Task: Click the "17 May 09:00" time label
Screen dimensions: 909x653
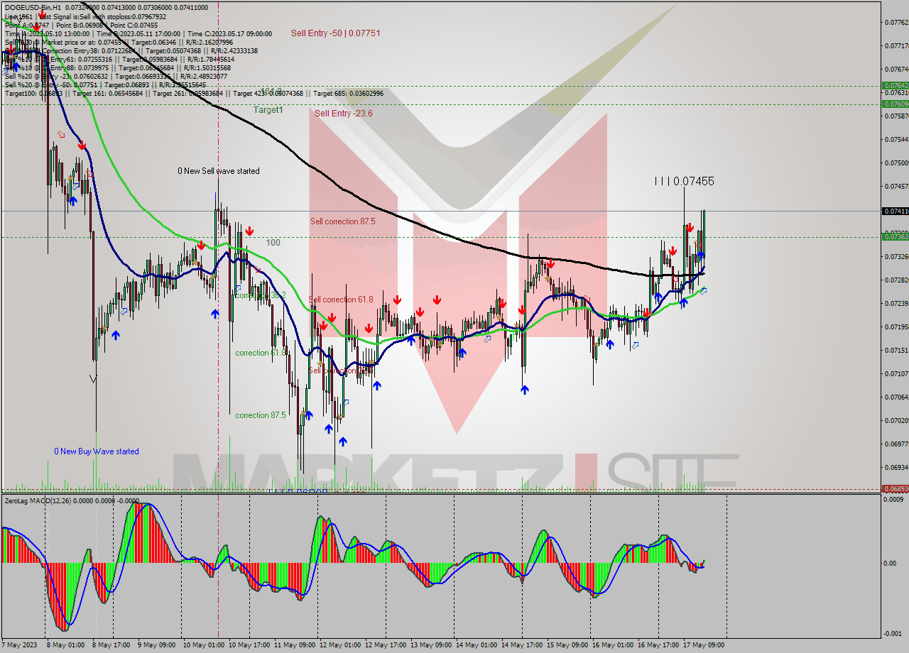Action: pyautogui.click(x=703, y=645)
